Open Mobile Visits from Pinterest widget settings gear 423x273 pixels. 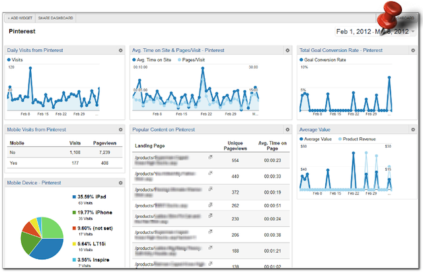coord(120,130)
